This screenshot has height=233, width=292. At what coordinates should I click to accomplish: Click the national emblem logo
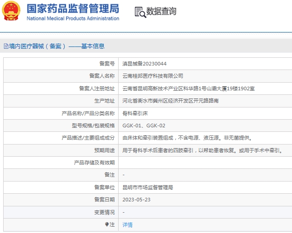11,10
